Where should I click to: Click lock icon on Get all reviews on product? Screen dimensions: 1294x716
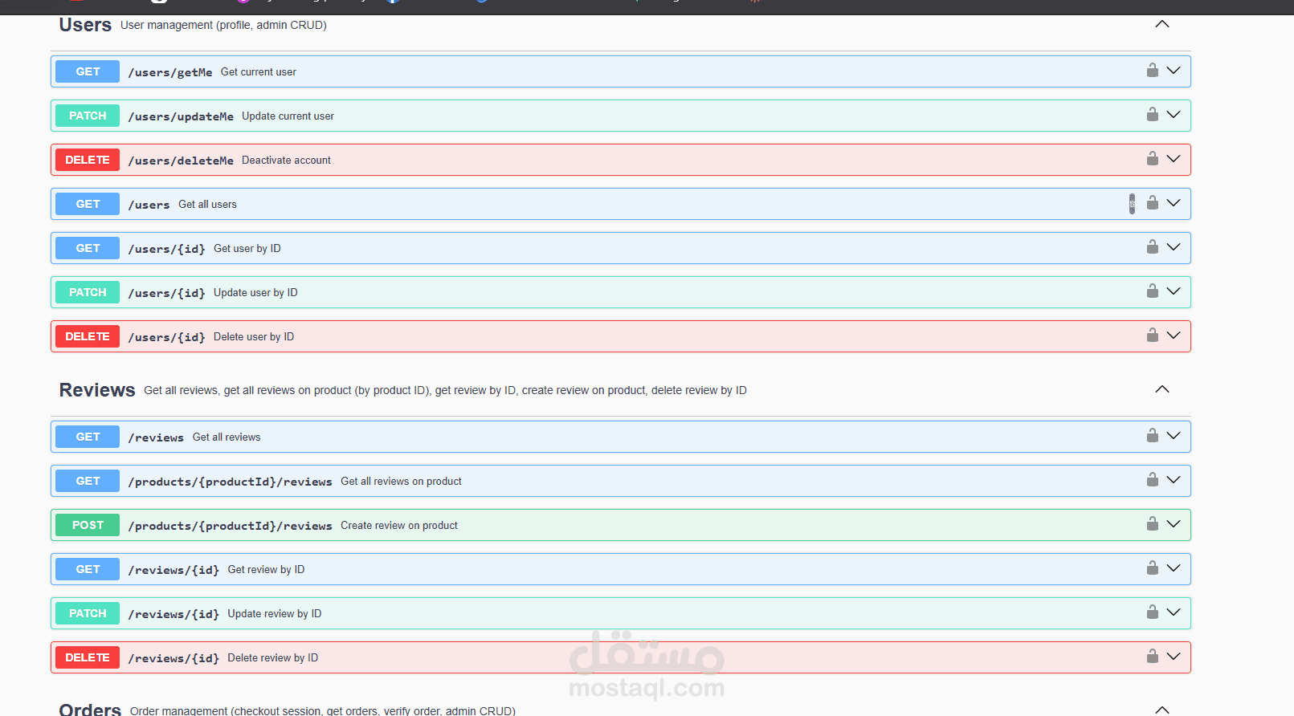(x=1152, y=480)
